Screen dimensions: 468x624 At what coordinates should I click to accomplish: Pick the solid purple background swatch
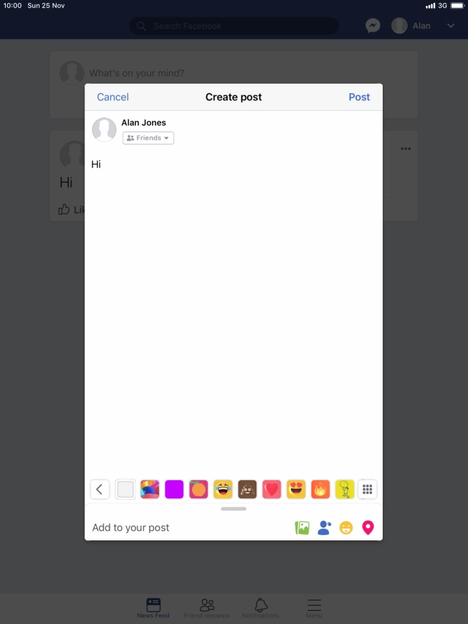coord(174,489)
